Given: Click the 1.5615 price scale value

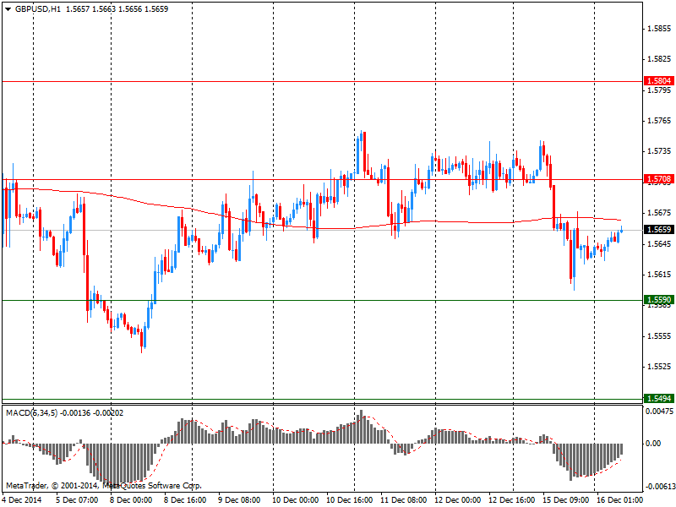Looking at the screenshot, I should [x=659, y=275].
